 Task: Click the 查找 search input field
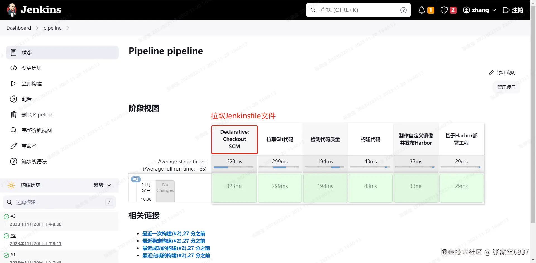pos(358,10)
